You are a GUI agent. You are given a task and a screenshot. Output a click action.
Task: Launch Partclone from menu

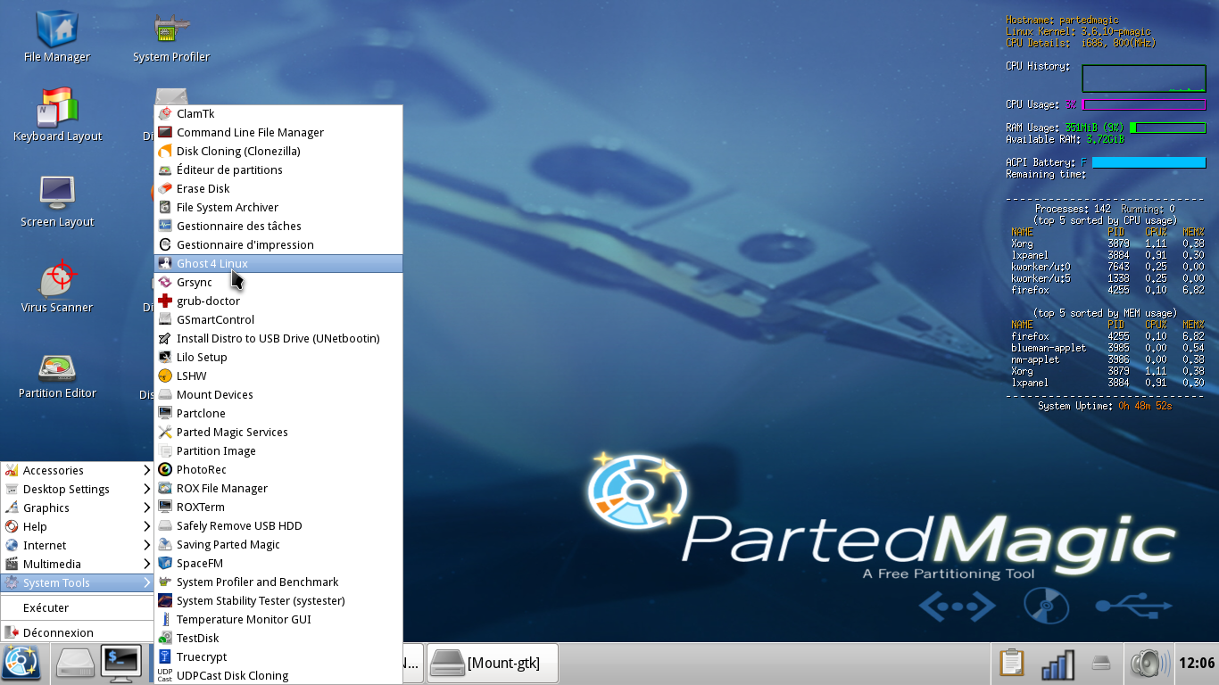[x=278, y=413]
